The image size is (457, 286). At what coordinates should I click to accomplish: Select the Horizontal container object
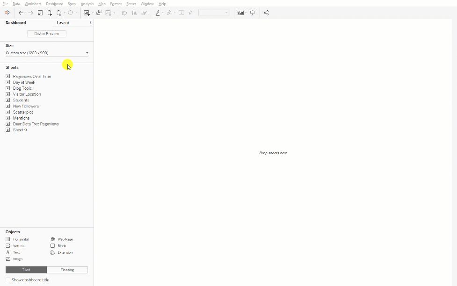[x=17, y=239]
